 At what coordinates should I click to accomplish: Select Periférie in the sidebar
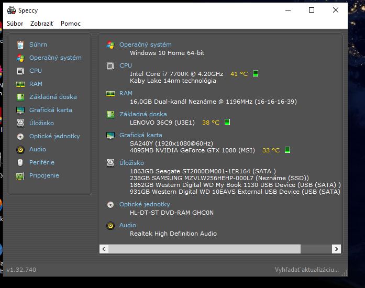pos(42,162)
